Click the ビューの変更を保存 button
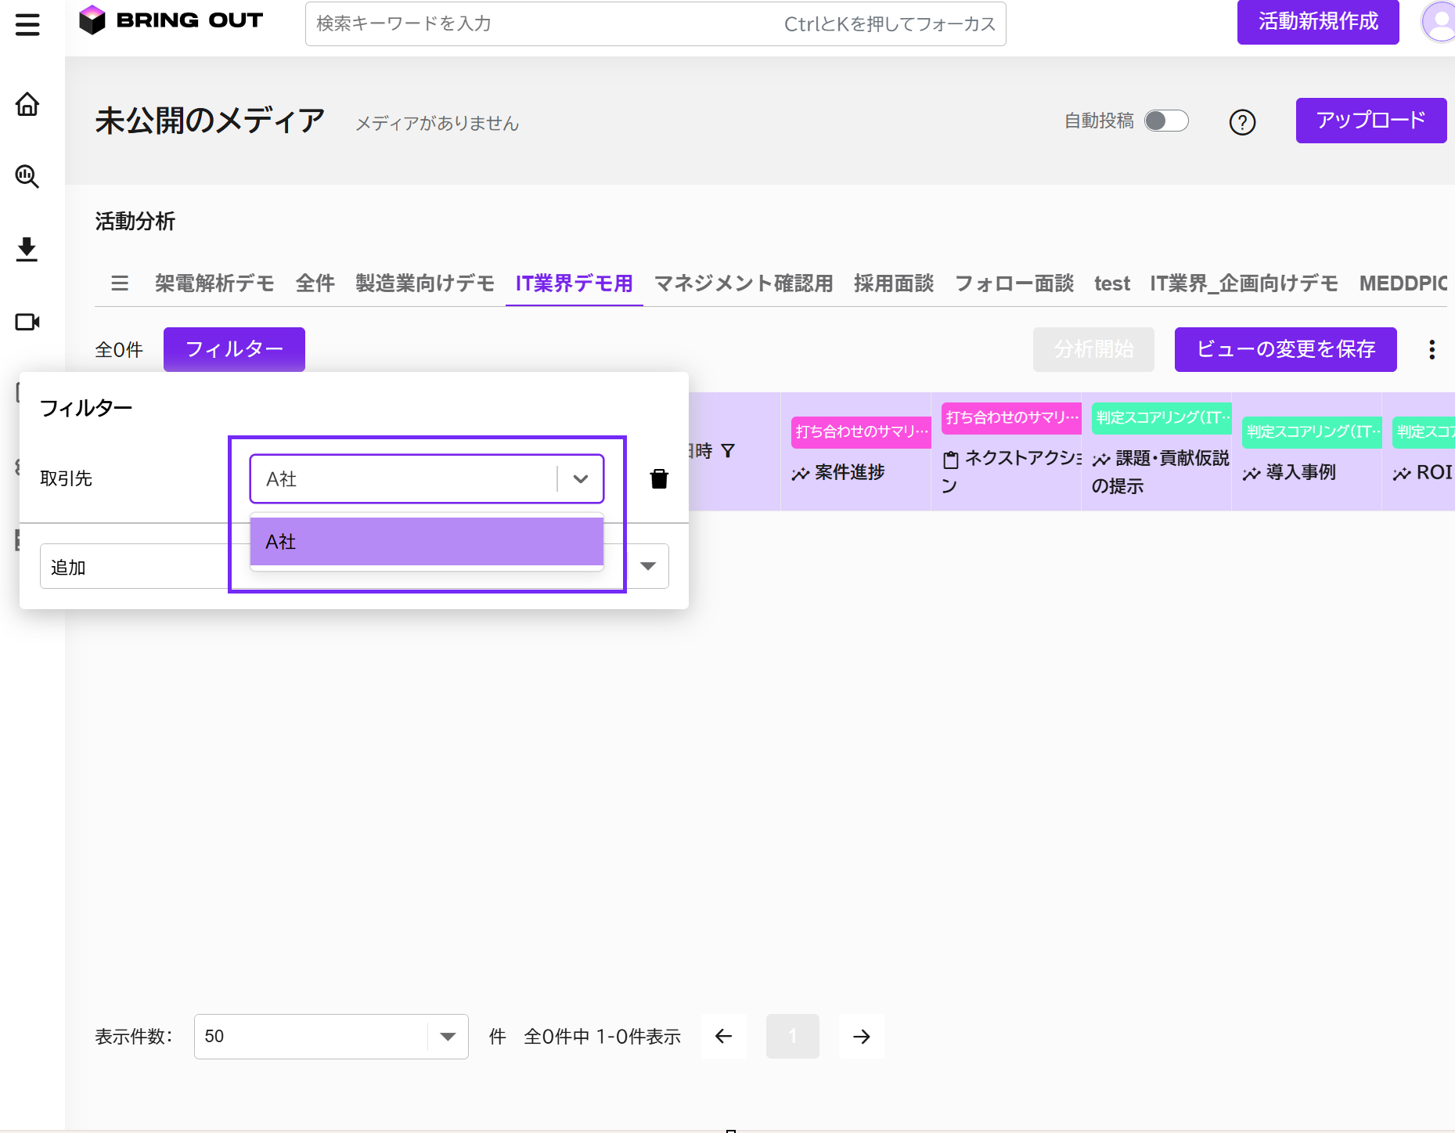The image size is (1455, 1133). tap(1285, 349)
